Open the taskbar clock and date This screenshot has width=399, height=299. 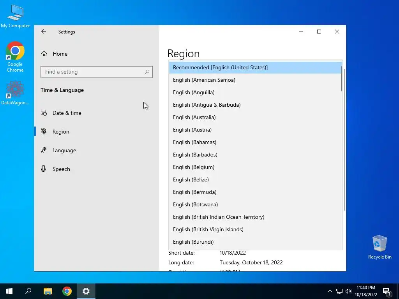click(x=365, y=291)
